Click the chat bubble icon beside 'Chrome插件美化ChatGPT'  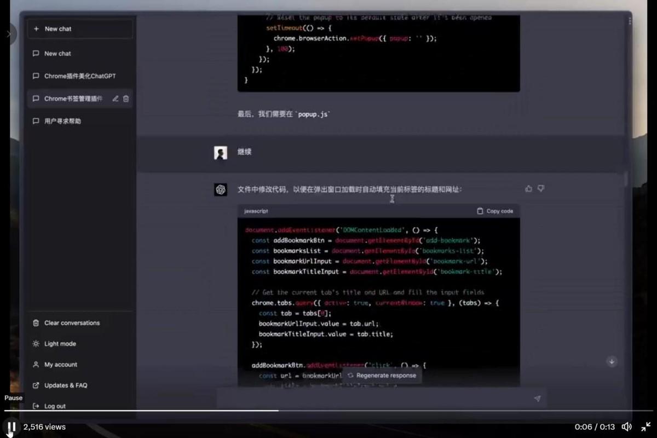36,76
